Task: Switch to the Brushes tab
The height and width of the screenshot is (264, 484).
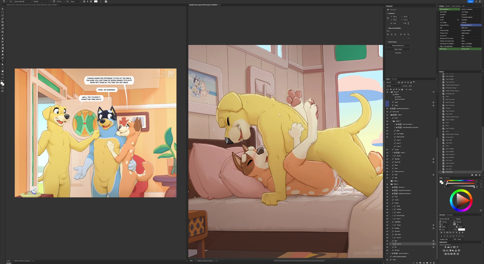Action: pos(448,6)
